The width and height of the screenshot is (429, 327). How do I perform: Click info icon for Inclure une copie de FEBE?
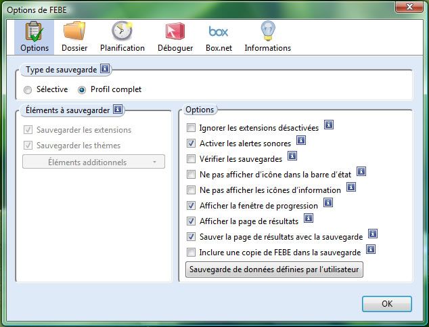coord(371,249)
